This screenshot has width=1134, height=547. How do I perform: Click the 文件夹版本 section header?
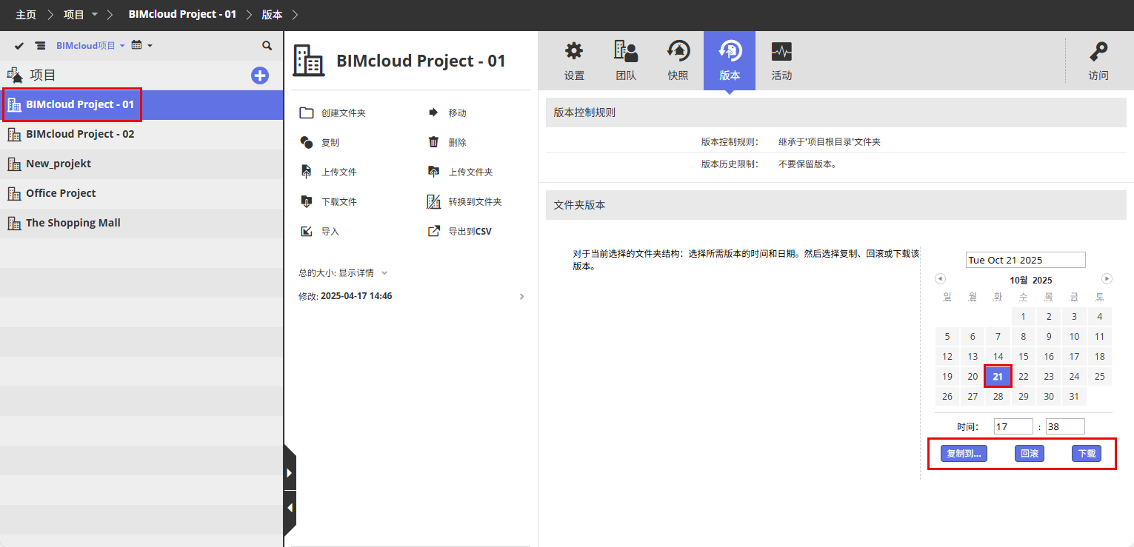pyautogui.click(x=836, y=205)
